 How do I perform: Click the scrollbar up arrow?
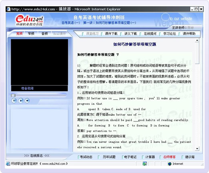197,40
